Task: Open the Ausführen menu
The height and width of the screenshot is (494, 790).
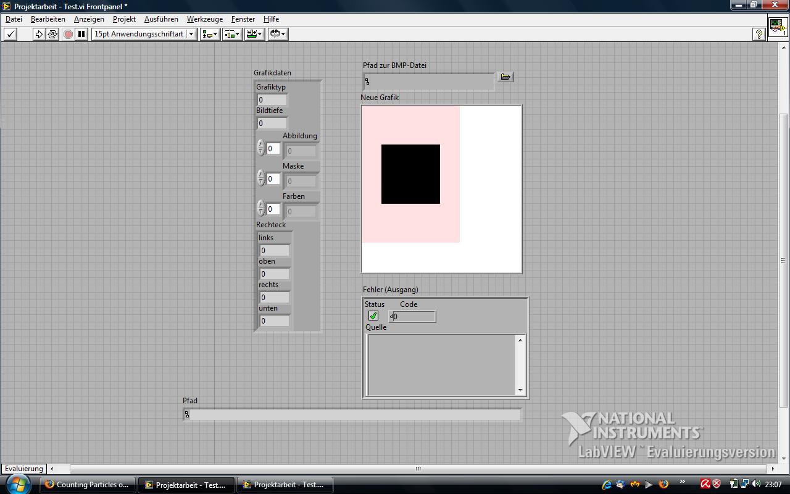Action: pyautogui.click(x=161, y=19)
